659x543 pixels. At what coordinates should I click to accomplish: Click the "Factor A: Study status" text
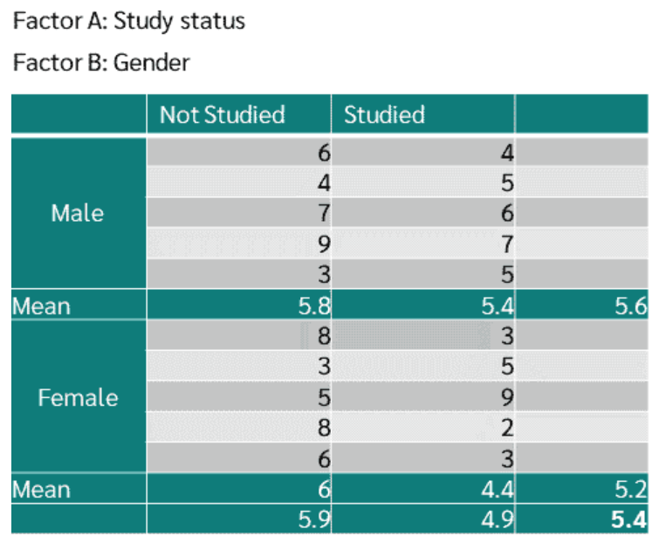[129, 22]
